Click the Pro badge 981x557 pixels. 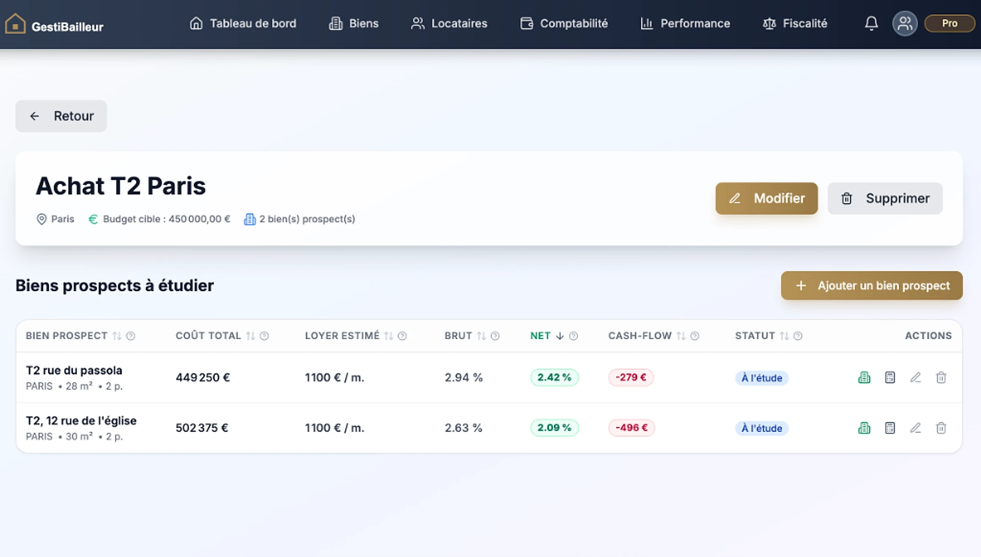tap(949, 23)
